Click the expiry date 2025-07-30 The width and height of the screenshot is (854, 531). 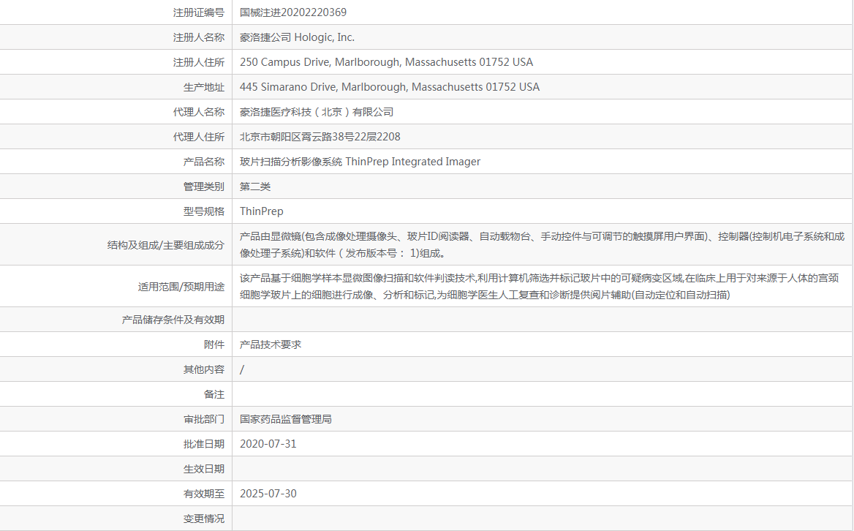click(268, 494)
